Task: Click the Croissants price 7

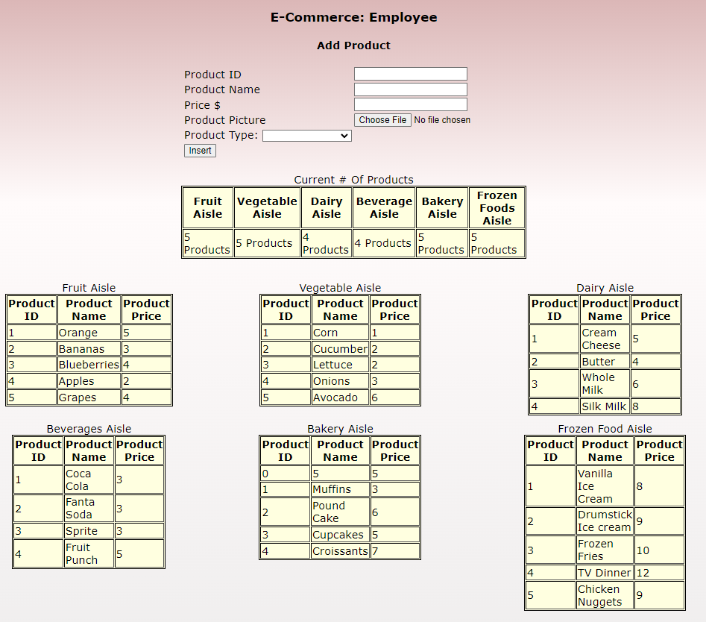Action: pyautogui.click(x=395, y=551)
